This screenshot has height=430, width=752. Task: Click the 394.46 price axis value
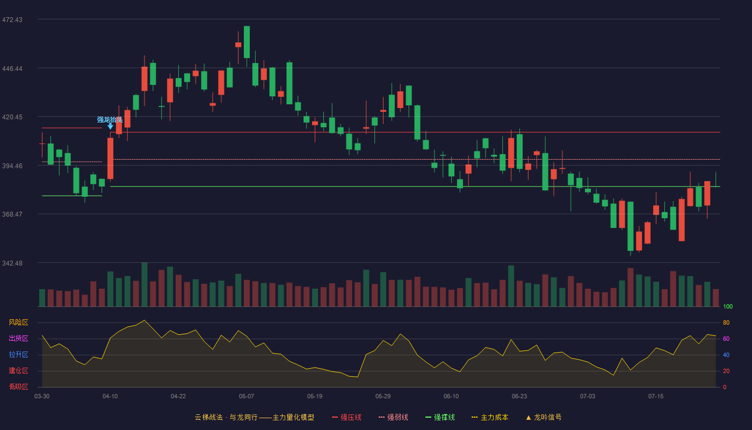(x=12, y=166)
